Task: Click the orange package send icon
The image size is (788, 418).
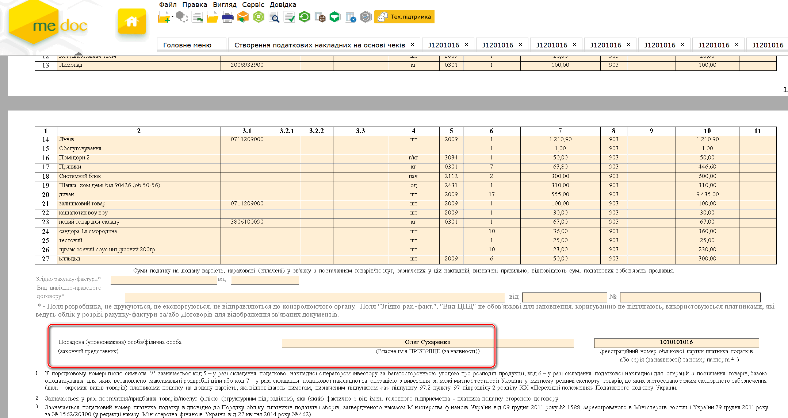Action: click(x=243, y=17)
